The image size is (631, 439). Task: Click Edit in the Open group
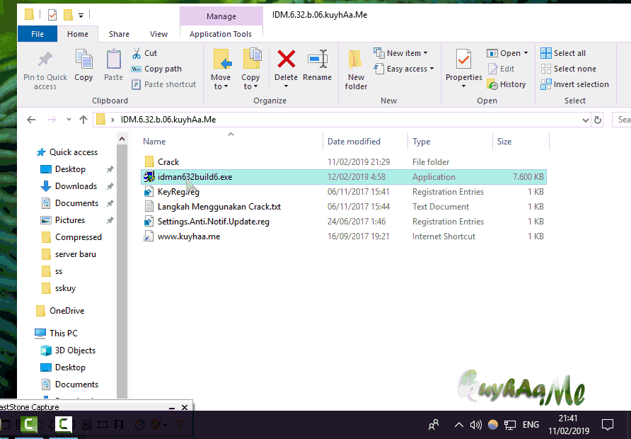(x=501, y=69)
